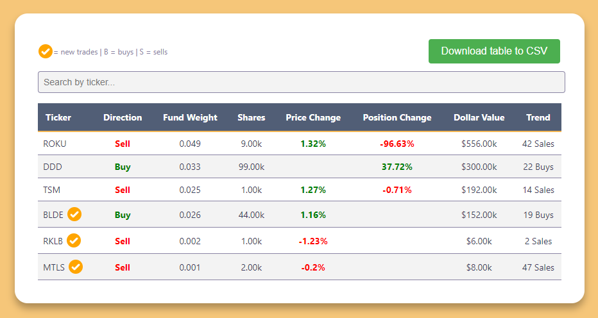The height and width of the screenshot is (318, 598).
Task: Click the Shares column header
Action: pyautogui.click(x=251, y=117)
